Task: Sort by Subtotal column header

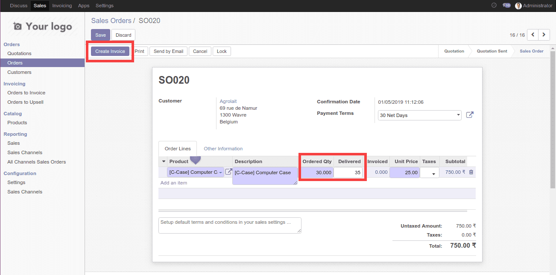Action: (455, 161)
